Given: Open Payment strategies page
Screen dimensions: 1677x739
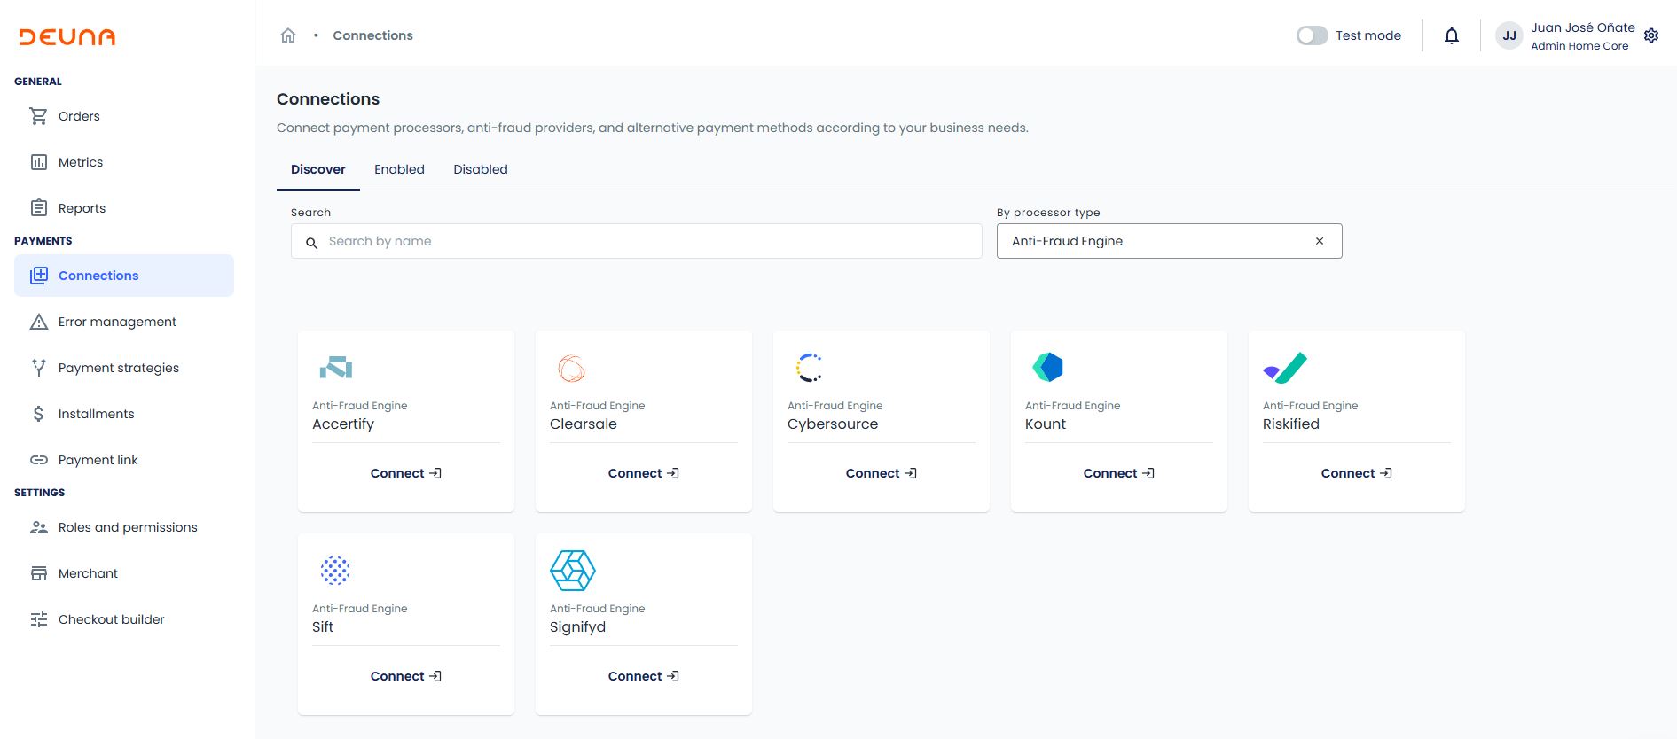Looking at the screenshot, I should [124, 368].
